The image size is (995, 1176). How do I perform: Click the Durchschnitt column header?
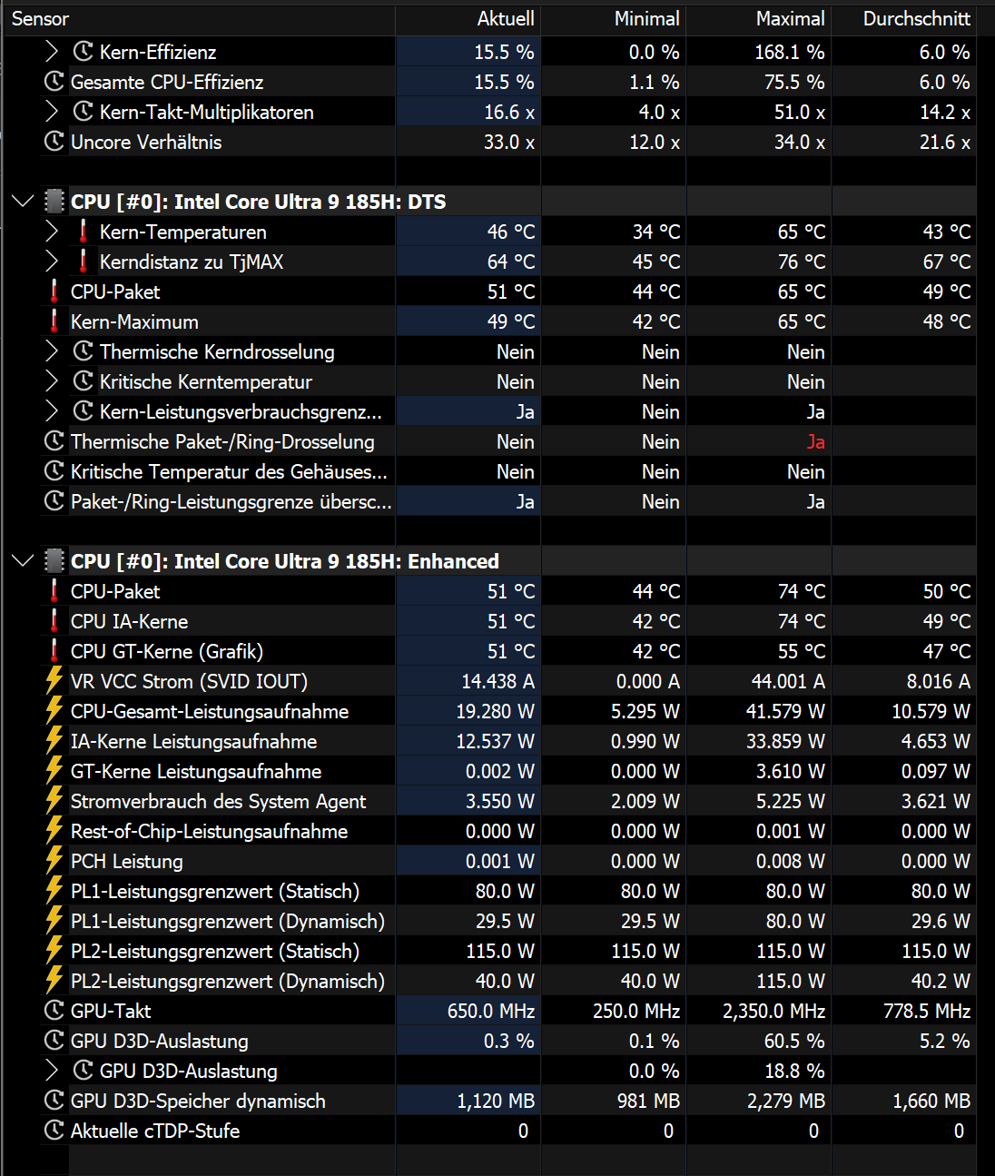tap(917, 18)
